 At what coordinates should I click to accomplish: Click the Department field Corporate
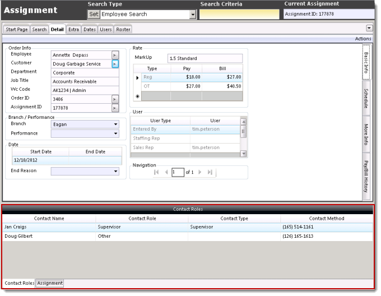click(x=85, y=73)
